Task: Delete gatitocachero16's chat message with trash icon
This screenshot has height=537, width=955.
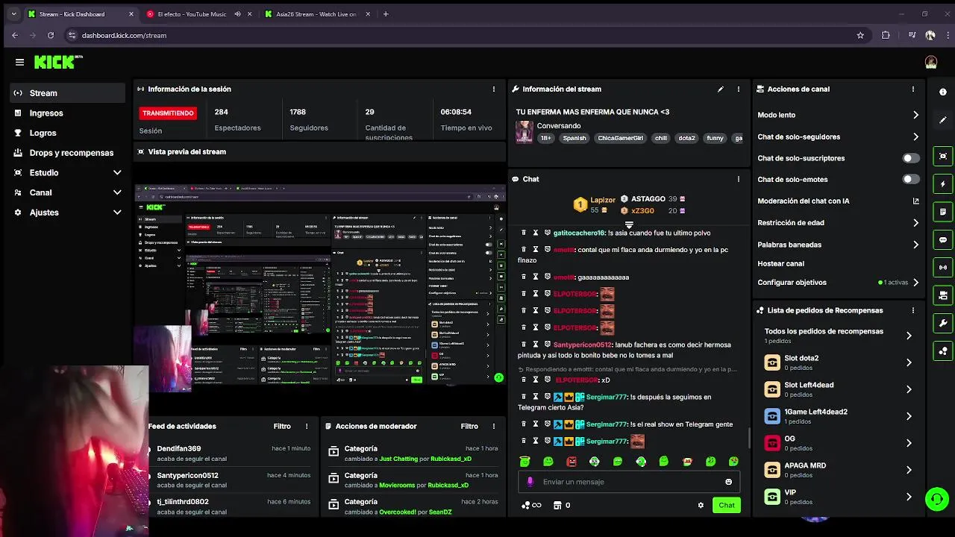Action: 524,233
